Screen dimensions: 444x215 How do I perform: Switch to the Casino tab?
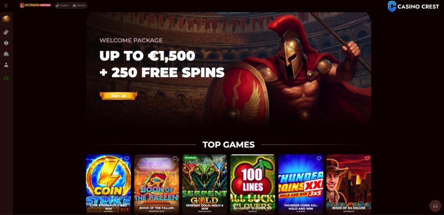(x=62, y=5)
